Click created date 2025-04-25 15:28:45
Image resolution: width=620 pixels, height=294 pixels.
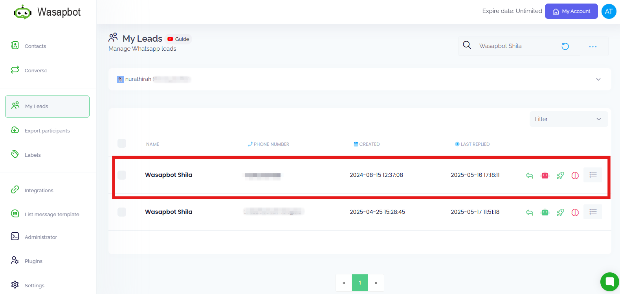pos(377,212)
